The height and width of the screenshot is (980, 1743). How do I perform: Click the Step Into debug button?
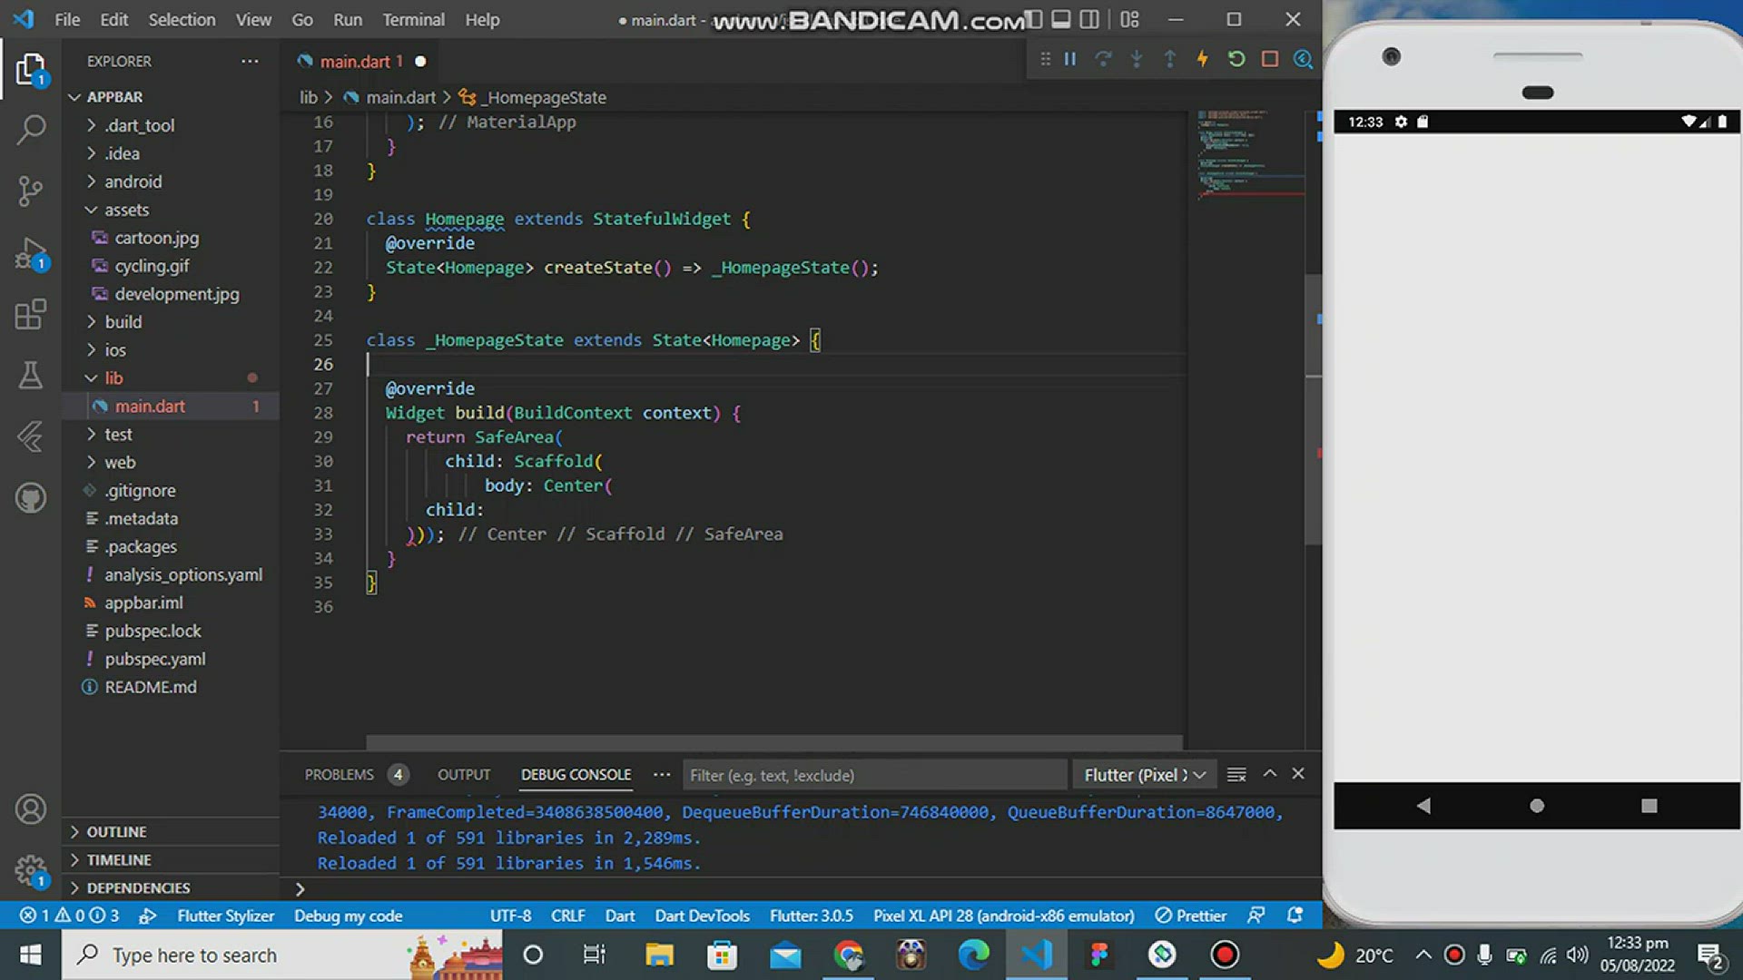pos(1137,59)
